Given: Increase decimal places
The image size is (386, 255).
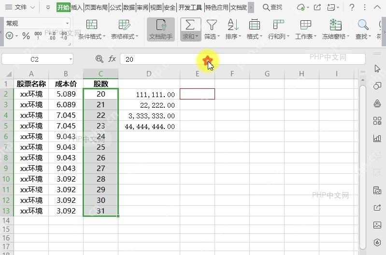Looking at the screenshot, I should (x=52, y=36).
